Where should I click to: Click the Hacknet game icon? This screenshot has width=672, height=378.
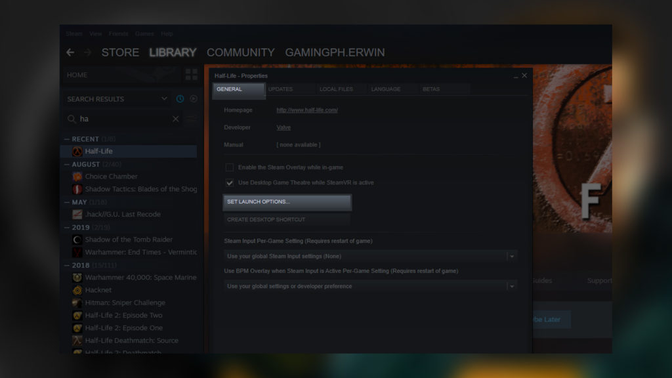pos(77,290)
